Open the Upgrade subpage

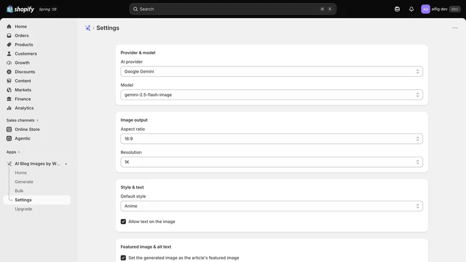[x=23, y=209]
